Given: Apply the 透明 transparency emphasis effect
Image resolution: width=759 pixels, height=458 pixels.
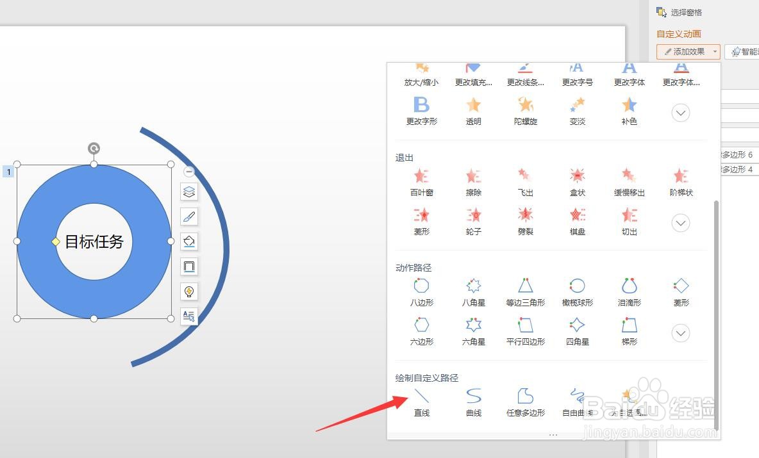Looking at the screenshot, I should coord(473,110).
